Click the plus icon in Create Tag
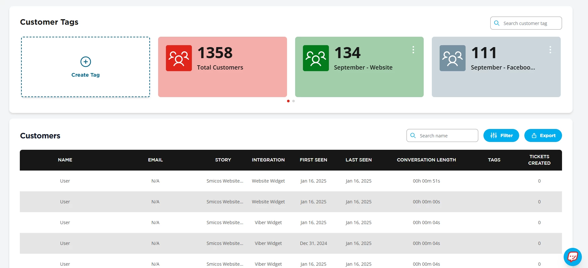This screenshot has width=588, height=268. pos(85,61)
